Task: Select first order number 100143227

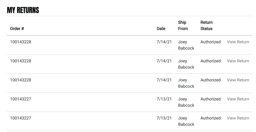Action: coord(20,99)
